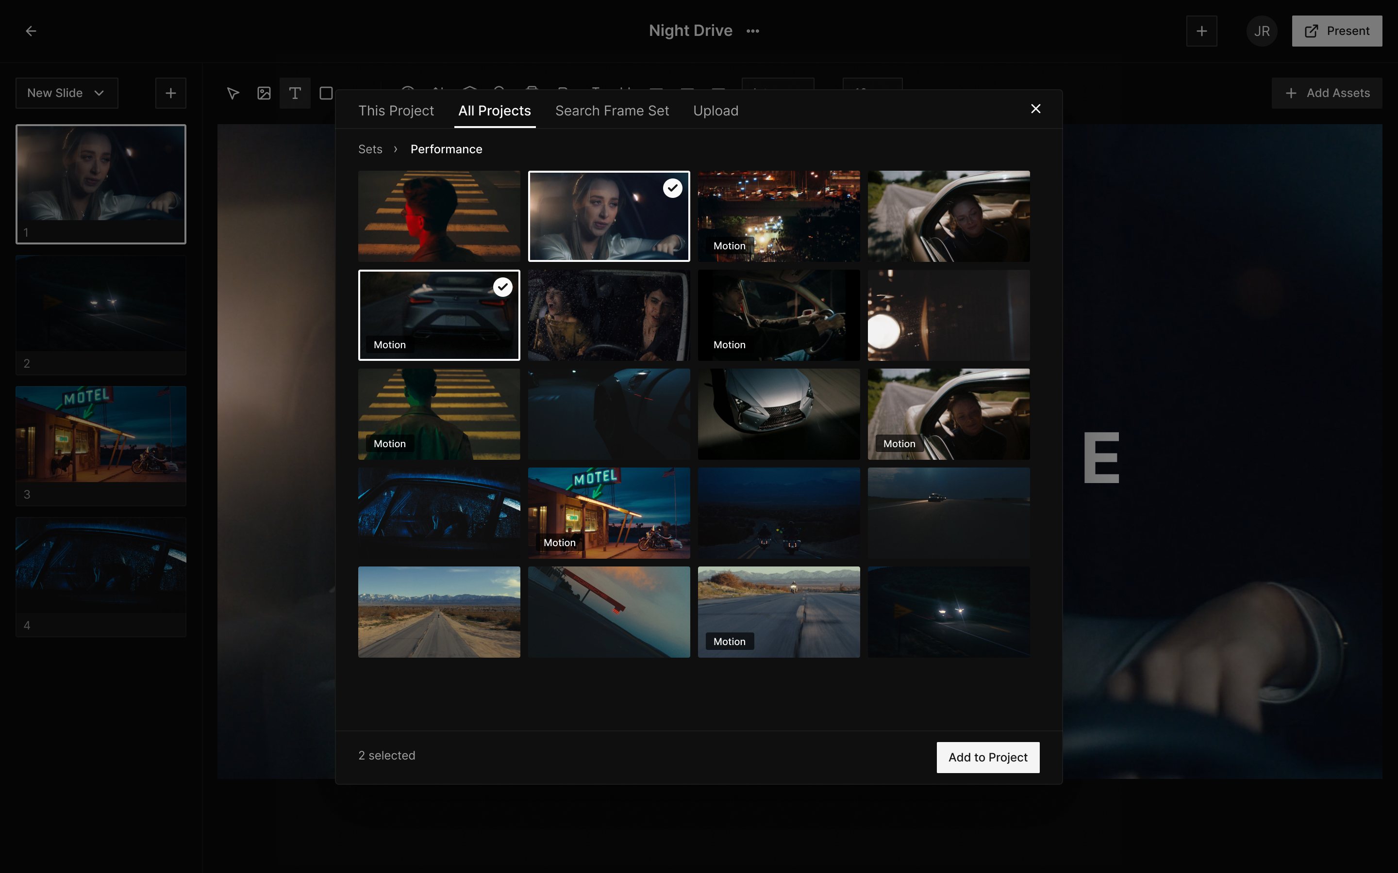Select the Text tool
Viewport: 1398px width, 873px height.
(x=295, y=93)
